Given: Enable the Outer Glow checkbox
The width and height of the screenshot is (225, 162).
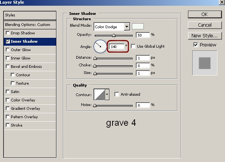Looking at the screenshot, I should click(x=8, y=50).
